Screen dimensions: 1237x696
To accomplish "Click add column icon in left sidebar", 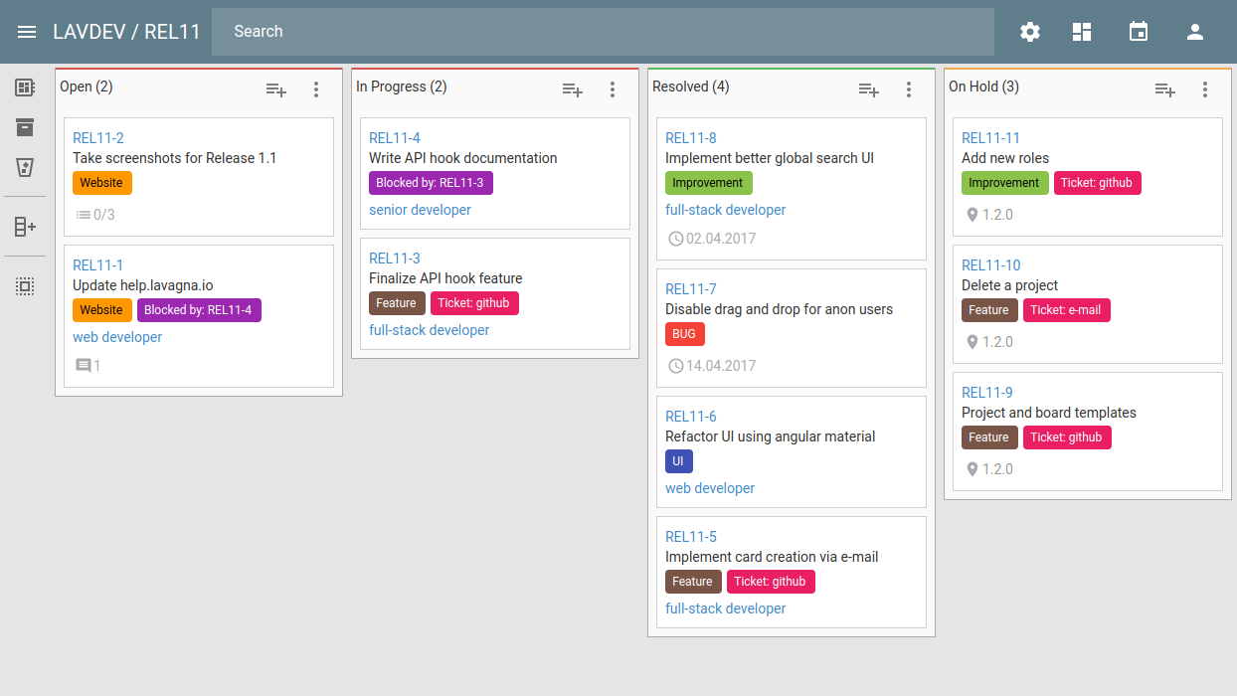I will (x=25, y=227).
